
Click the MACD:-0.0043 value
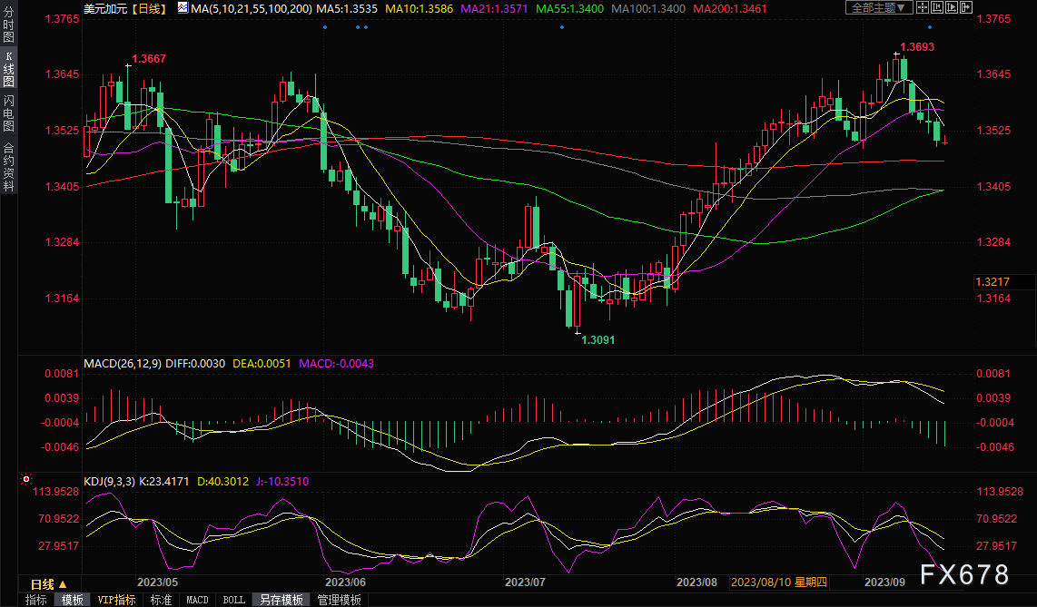coord(337,363)
